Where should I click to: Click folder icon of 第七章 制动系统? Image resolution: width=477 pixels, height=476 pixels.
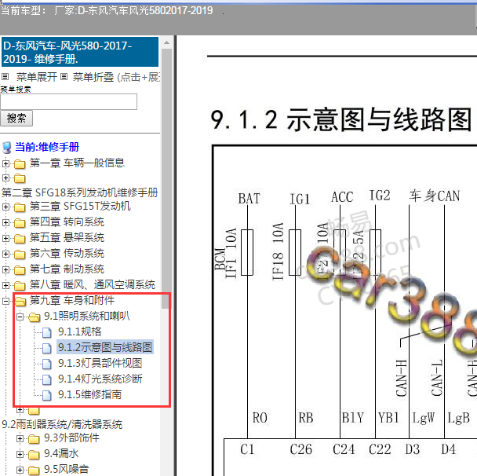click(x=20, y=270)
